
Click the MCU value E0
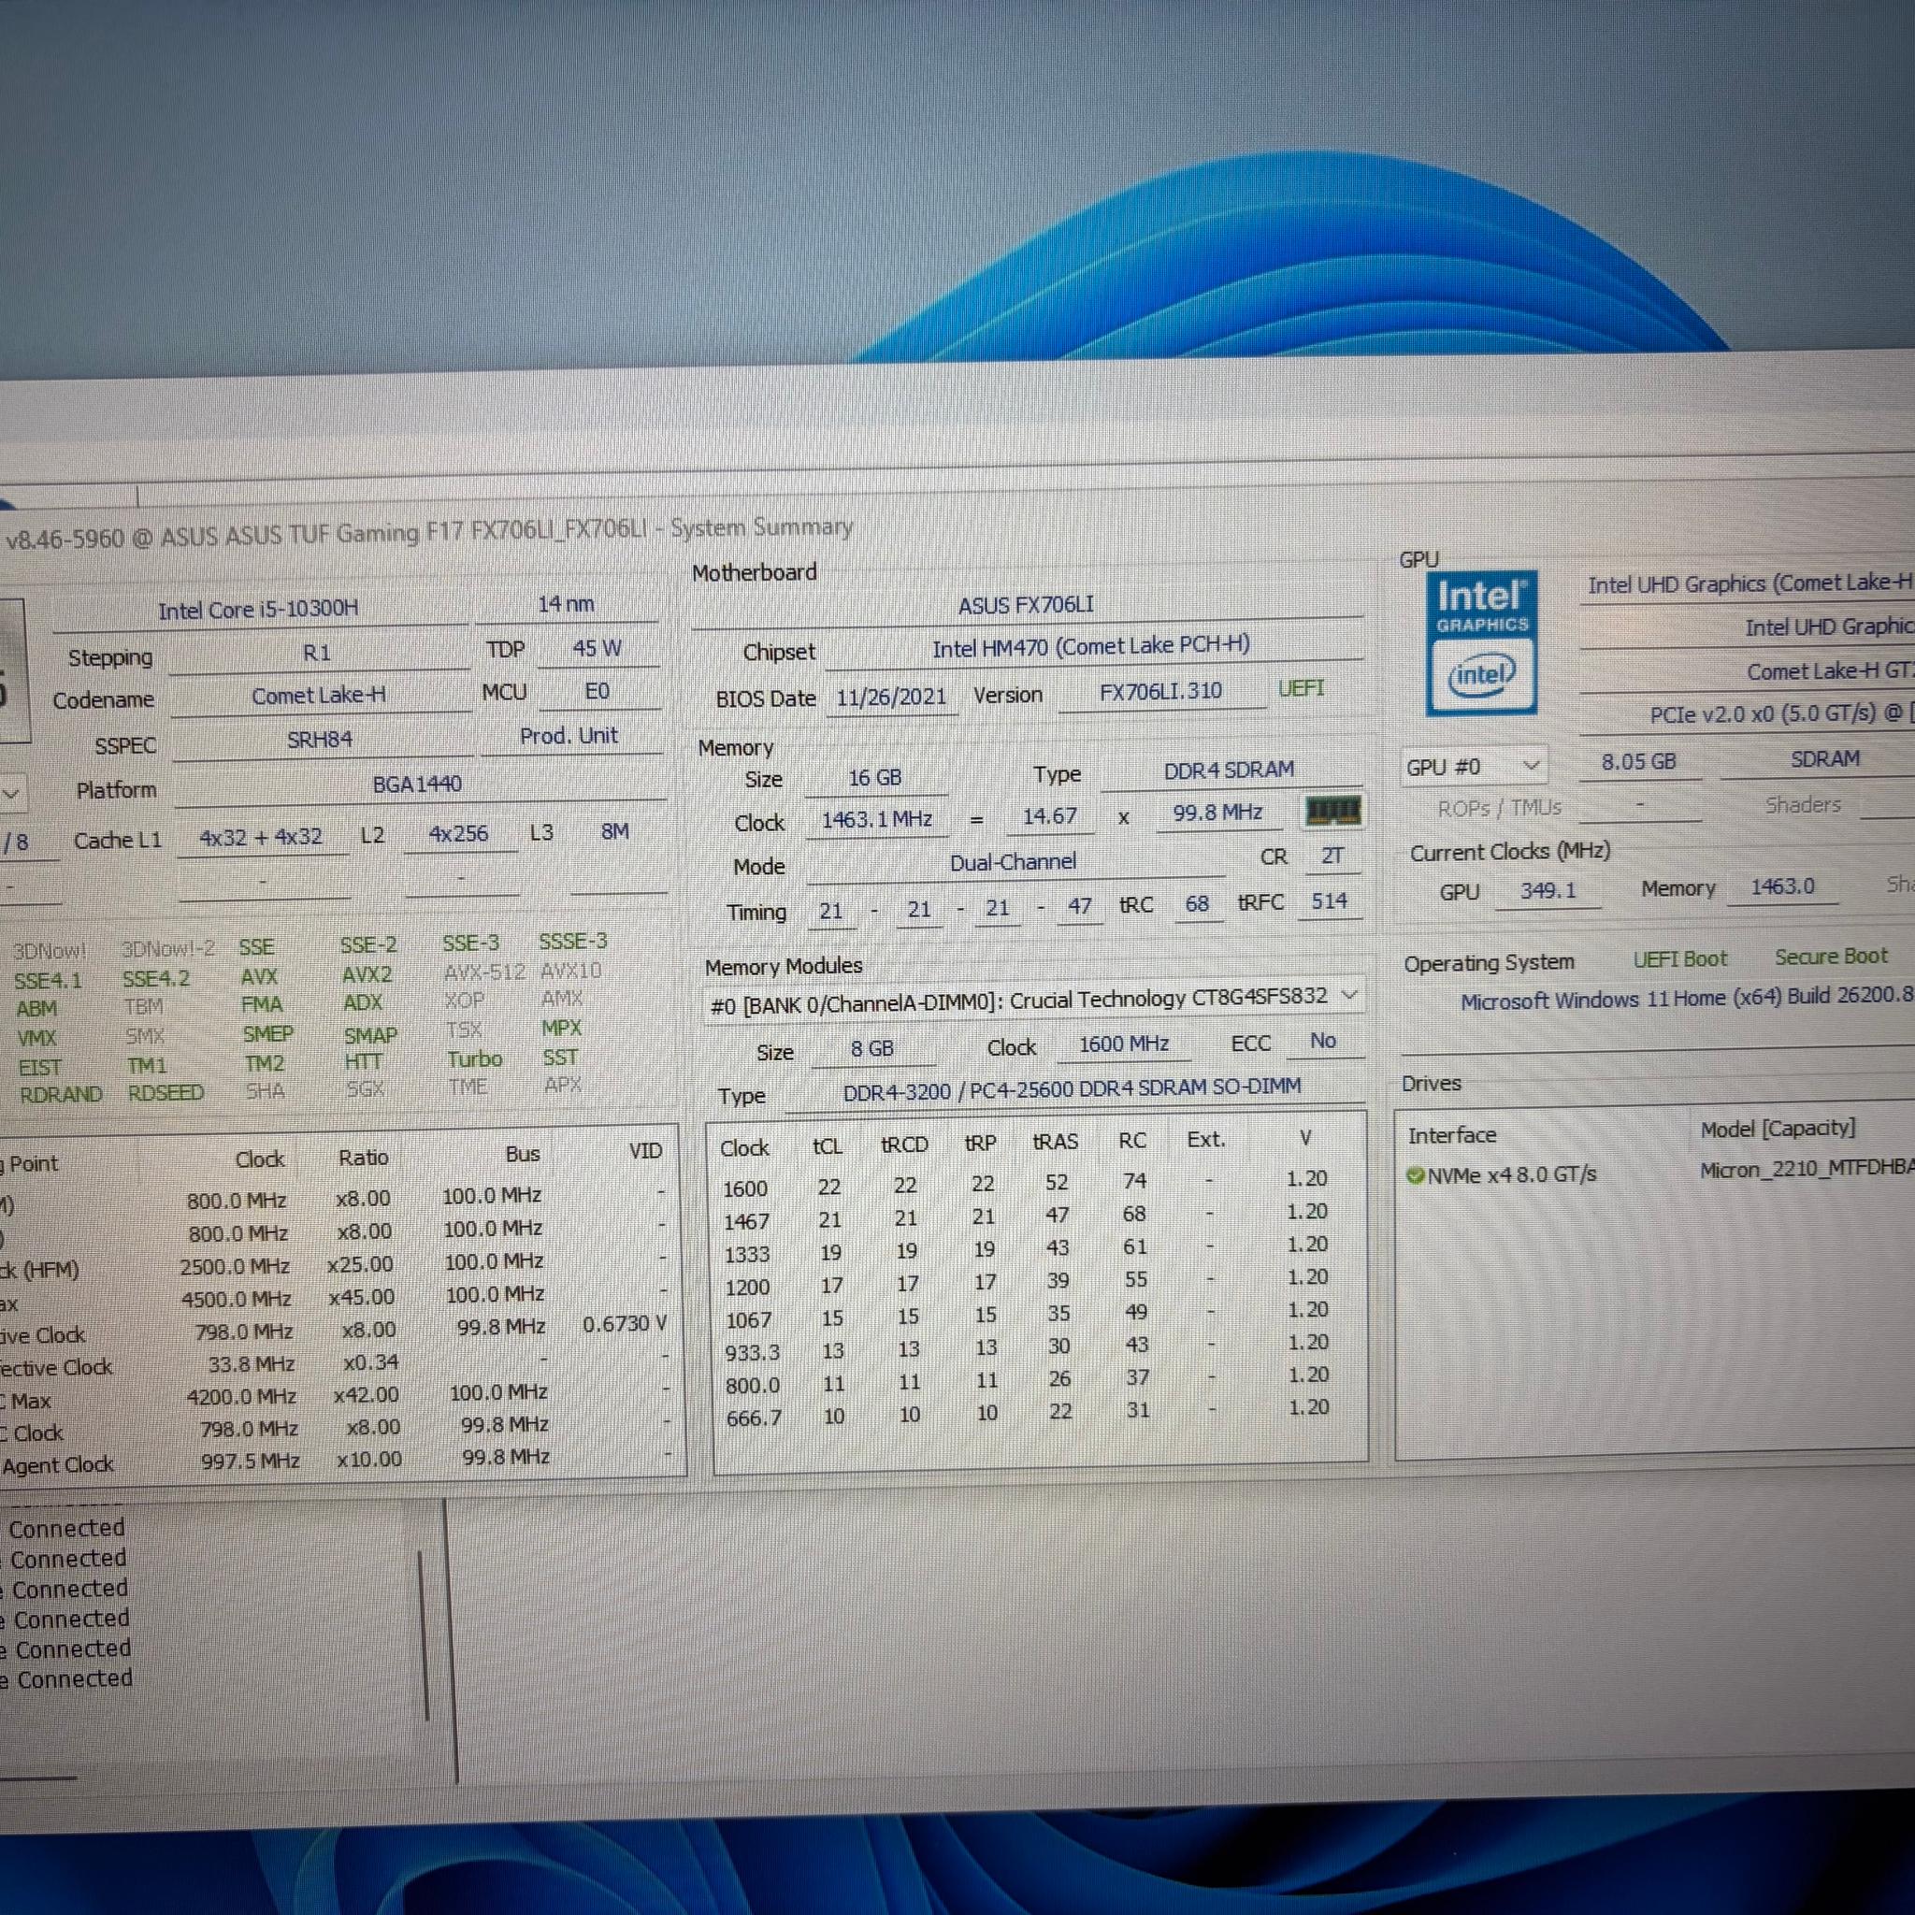[x=597, y=691]
